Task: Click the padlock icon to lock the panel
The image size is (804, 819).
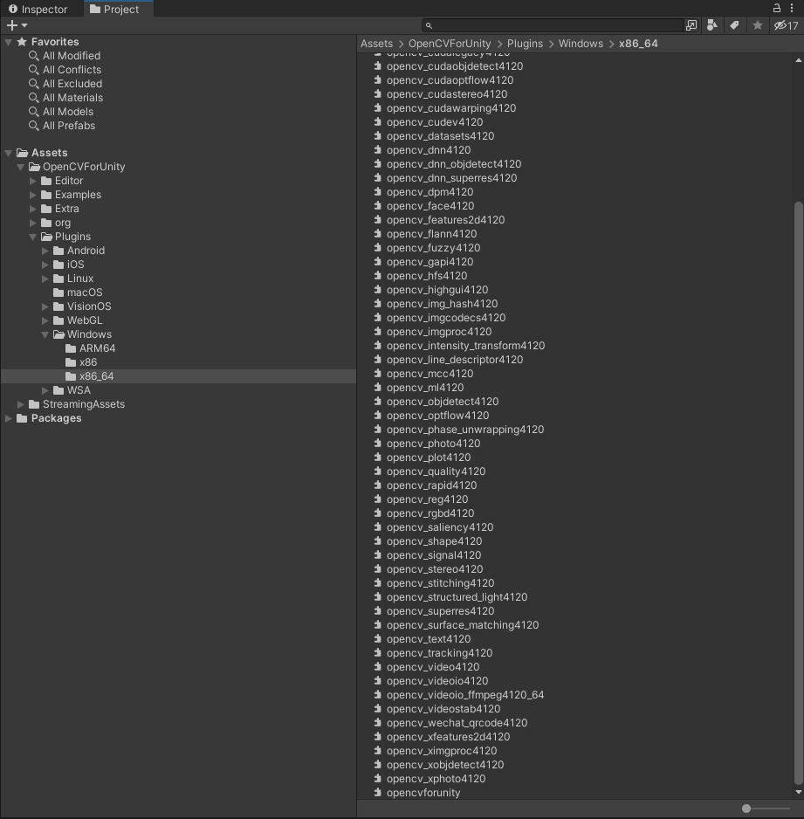Action: (777, 7)
